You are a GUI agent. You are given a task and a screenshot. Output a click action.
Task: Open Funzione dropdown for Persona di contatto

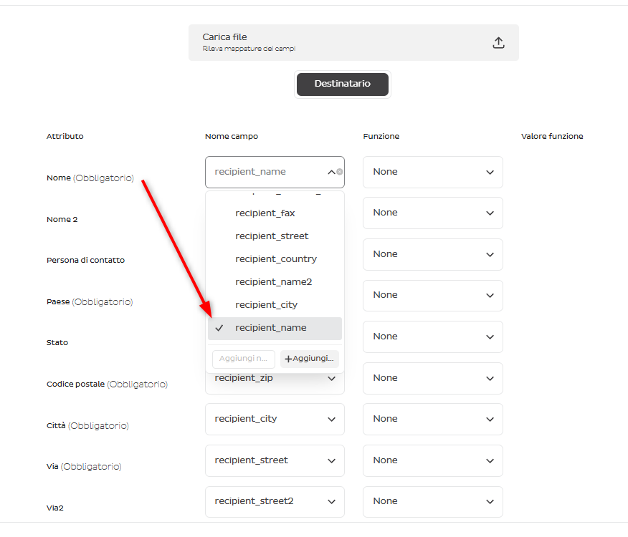tap(432, 254)
